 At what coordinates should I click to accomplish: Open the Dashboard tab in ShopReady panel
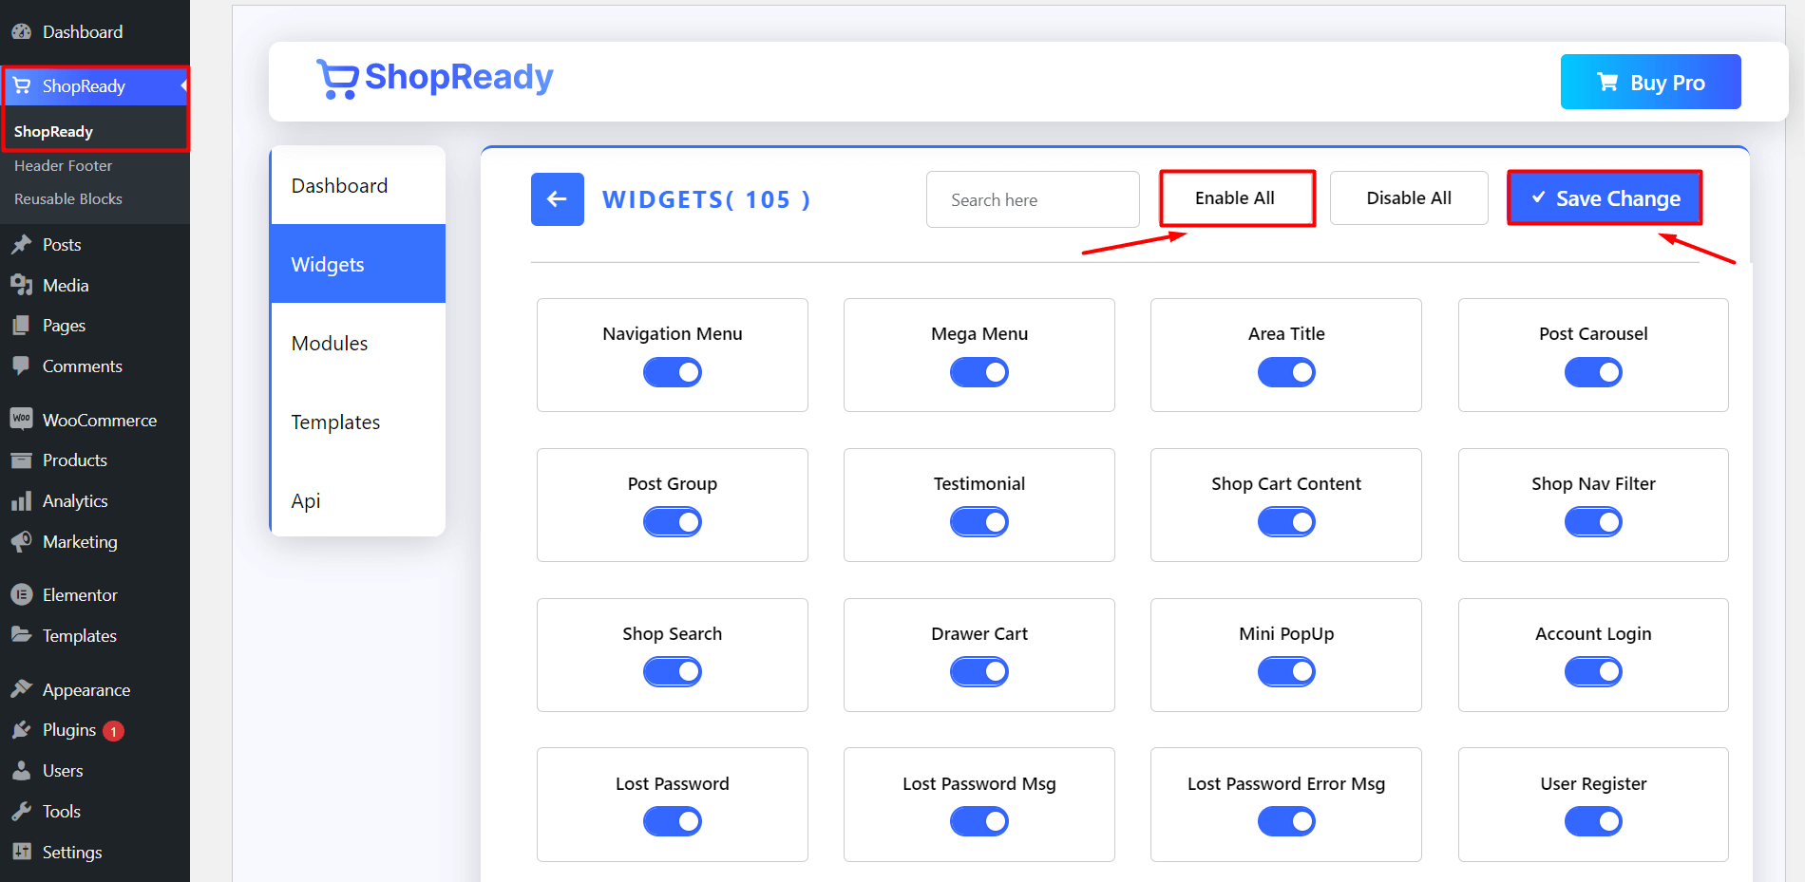358,185
